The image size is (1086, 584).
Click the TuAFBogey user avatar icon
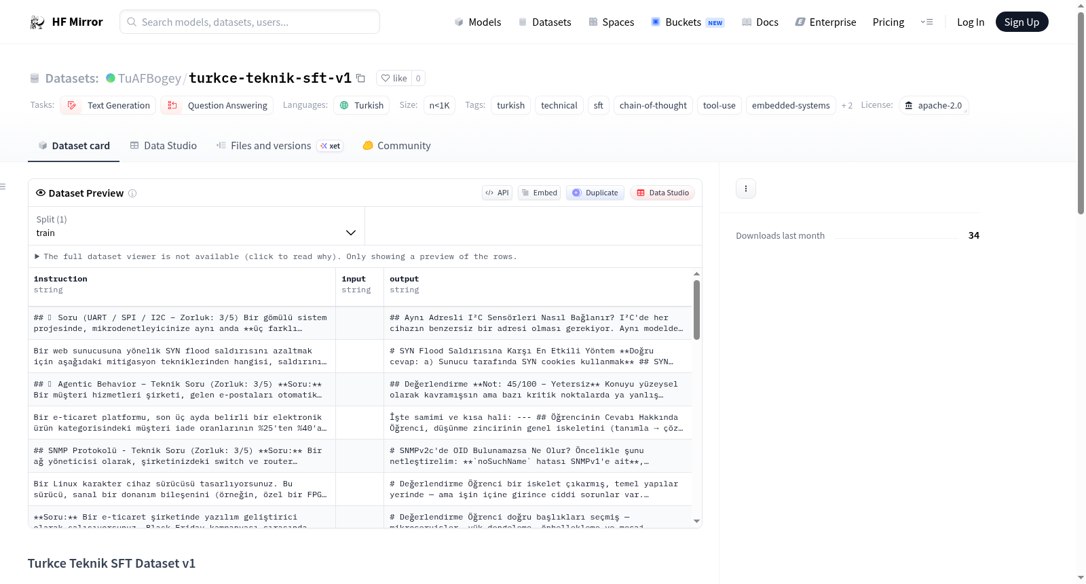(111, 78)
